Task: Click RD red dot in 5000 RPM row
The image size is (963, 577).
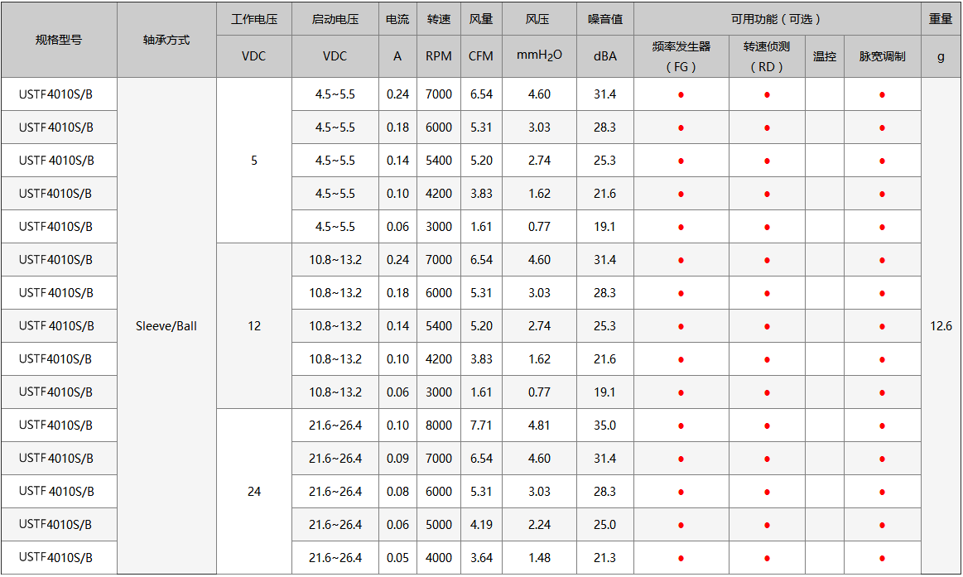Action: point(767,526)
